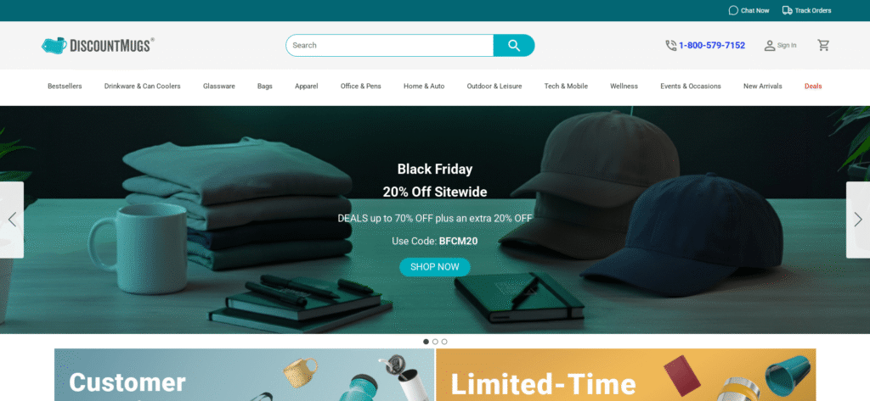
Task: Select the third carousel dot
Action: [444, 342]
